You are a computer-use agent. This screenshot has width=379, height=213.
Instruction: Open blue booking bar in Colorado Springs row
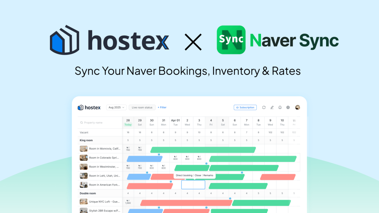tap(145, 159)
